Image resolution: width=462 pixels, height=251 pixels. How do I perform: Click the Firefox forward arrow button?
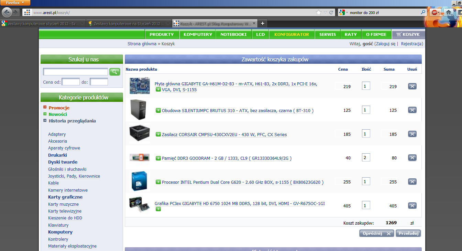(x=16, y=12)
